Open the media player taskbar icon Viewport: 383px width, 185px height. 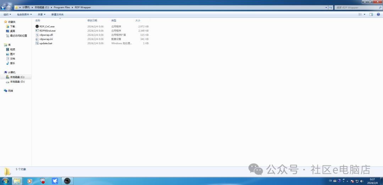coord(29,181)
